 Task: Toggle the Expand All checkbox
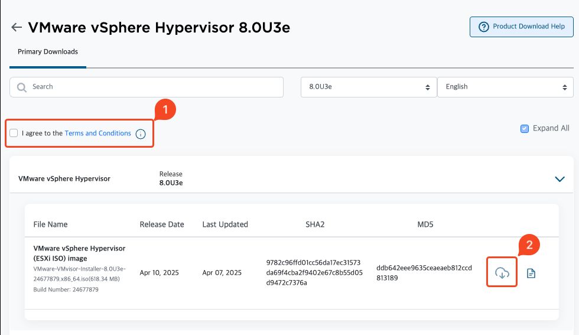click(525, 129)
